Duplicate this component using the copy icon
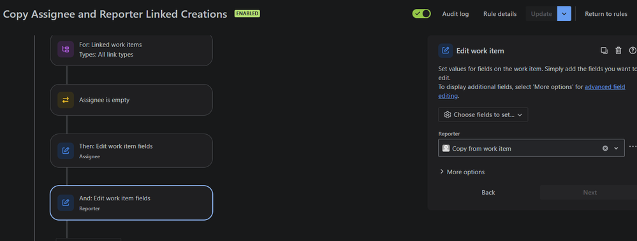This screenshot has width=637, height=241. [x=604, y=51]
